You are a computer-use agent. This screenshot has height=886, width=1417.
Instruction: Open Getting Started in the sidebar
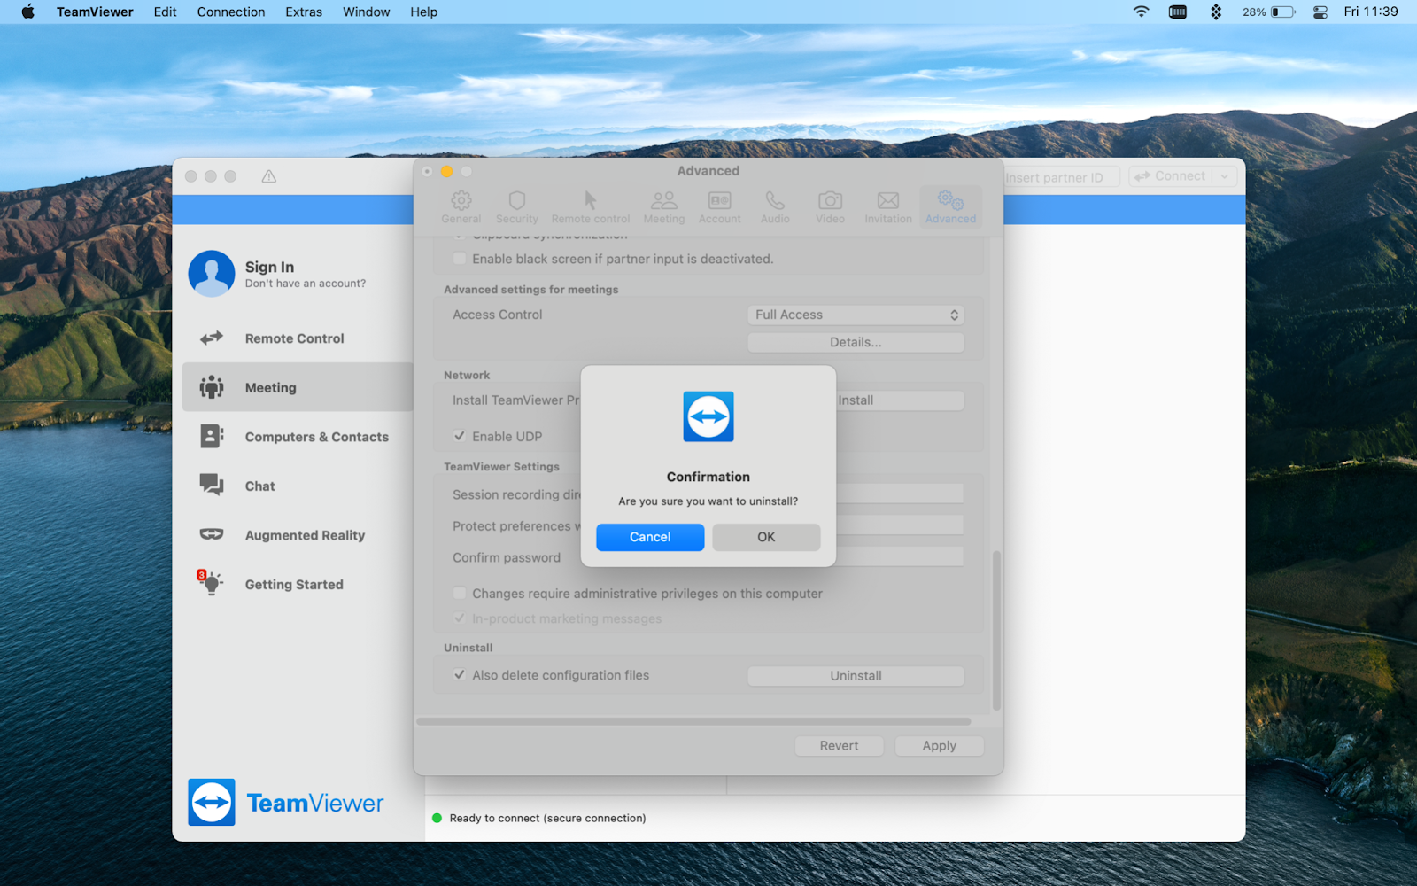point(298,585)
